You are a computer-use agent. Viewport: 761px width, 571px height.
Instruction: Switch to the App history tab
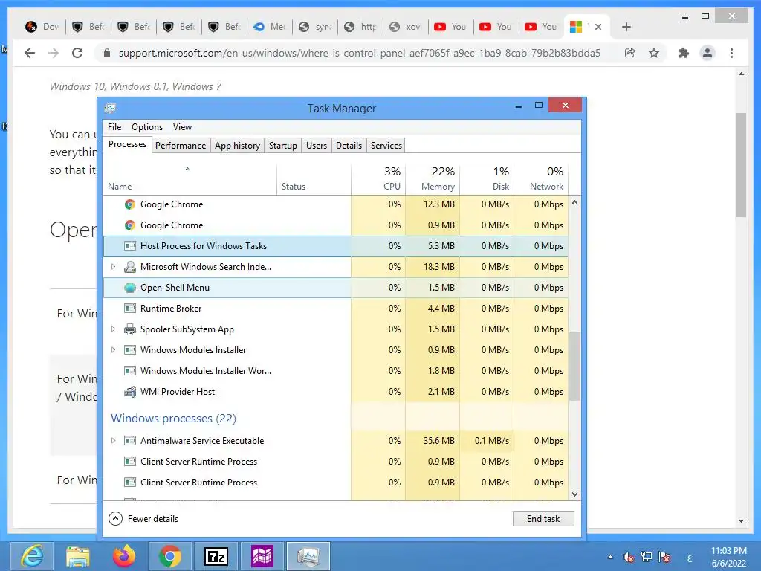click(237, 146)
